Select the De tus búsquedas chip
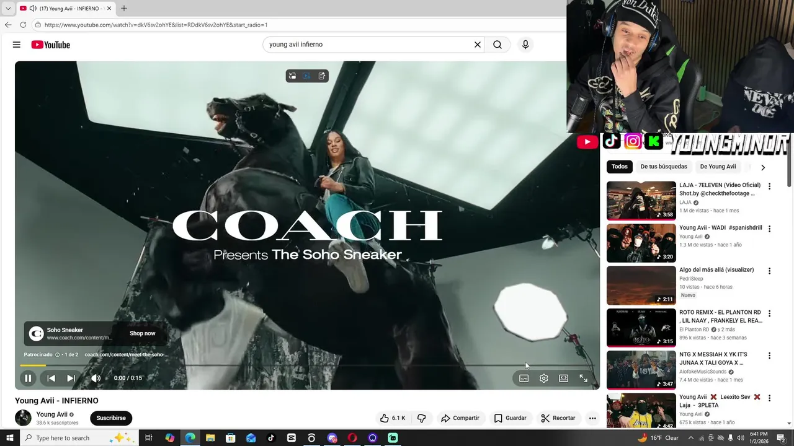This screenshot has height=446, width=794. point(664,167)
